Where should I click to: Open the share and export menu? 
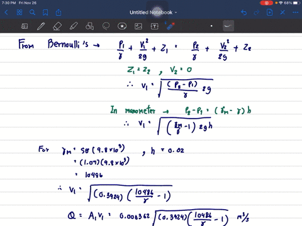[59, 13]
